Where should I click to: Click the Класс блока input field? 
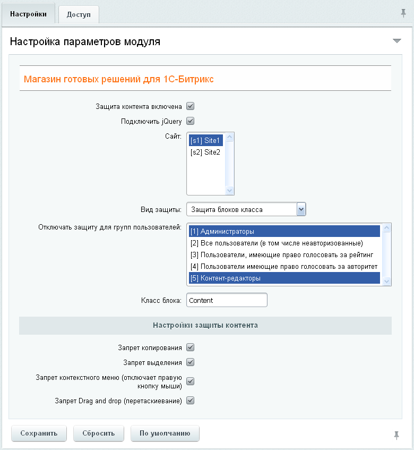[227, 300]
